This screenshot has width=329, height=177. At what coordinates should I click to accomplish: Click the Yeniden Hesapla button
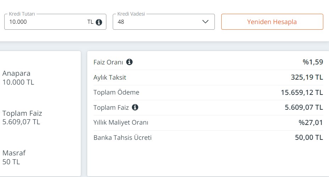[x=272, y=22]
